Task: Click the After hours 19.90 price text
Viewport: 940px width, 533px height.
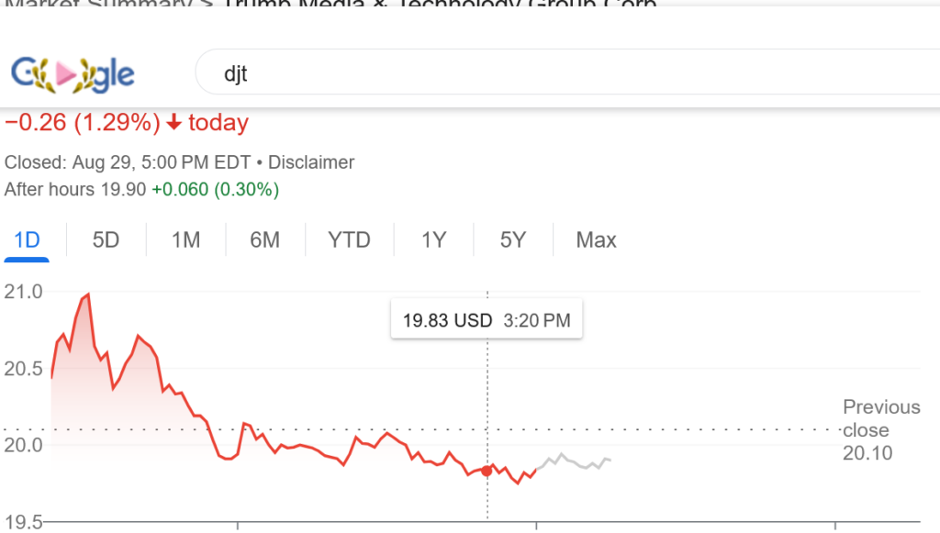Action: pyautogui.click(x=74, y=190)
